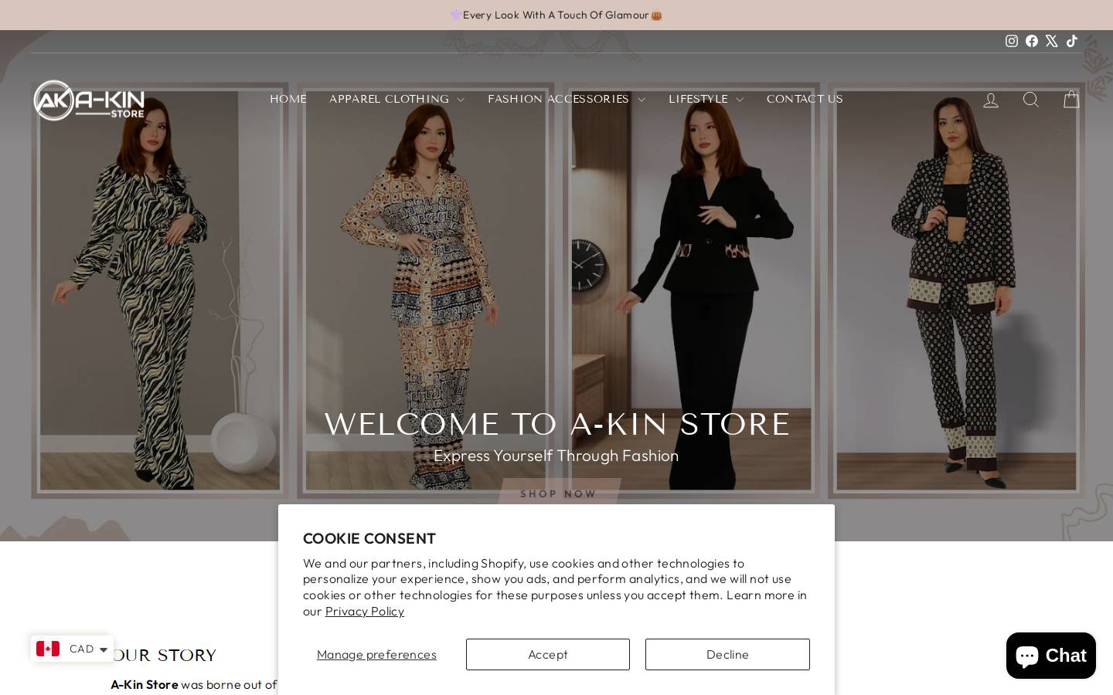Click the Shop Now button
The width and height of the screenshot is (1113, 695).
(559, 493)
